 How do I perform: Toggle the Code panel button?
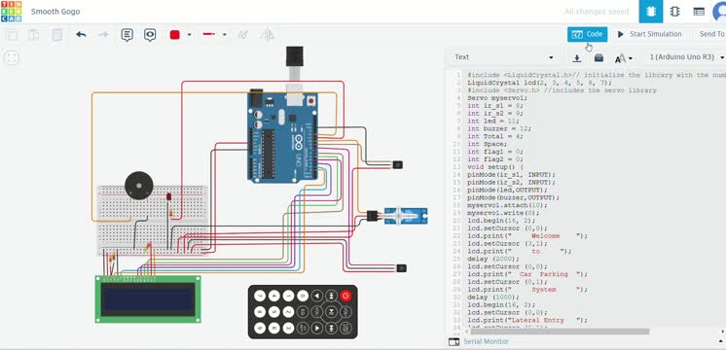point(587,34)
